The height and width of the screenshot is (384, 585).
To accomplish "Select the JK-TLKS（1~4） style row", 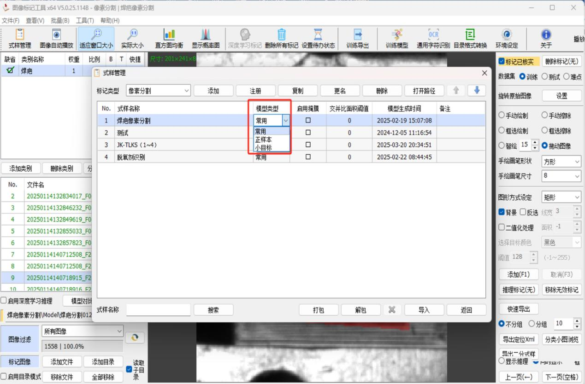I will 291,145.
